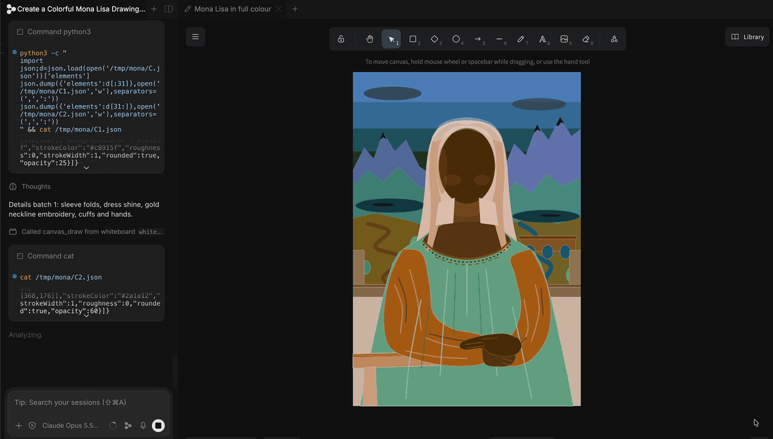Select the Eraser tool
Viewport: 773px width, 439px height.
586,39
